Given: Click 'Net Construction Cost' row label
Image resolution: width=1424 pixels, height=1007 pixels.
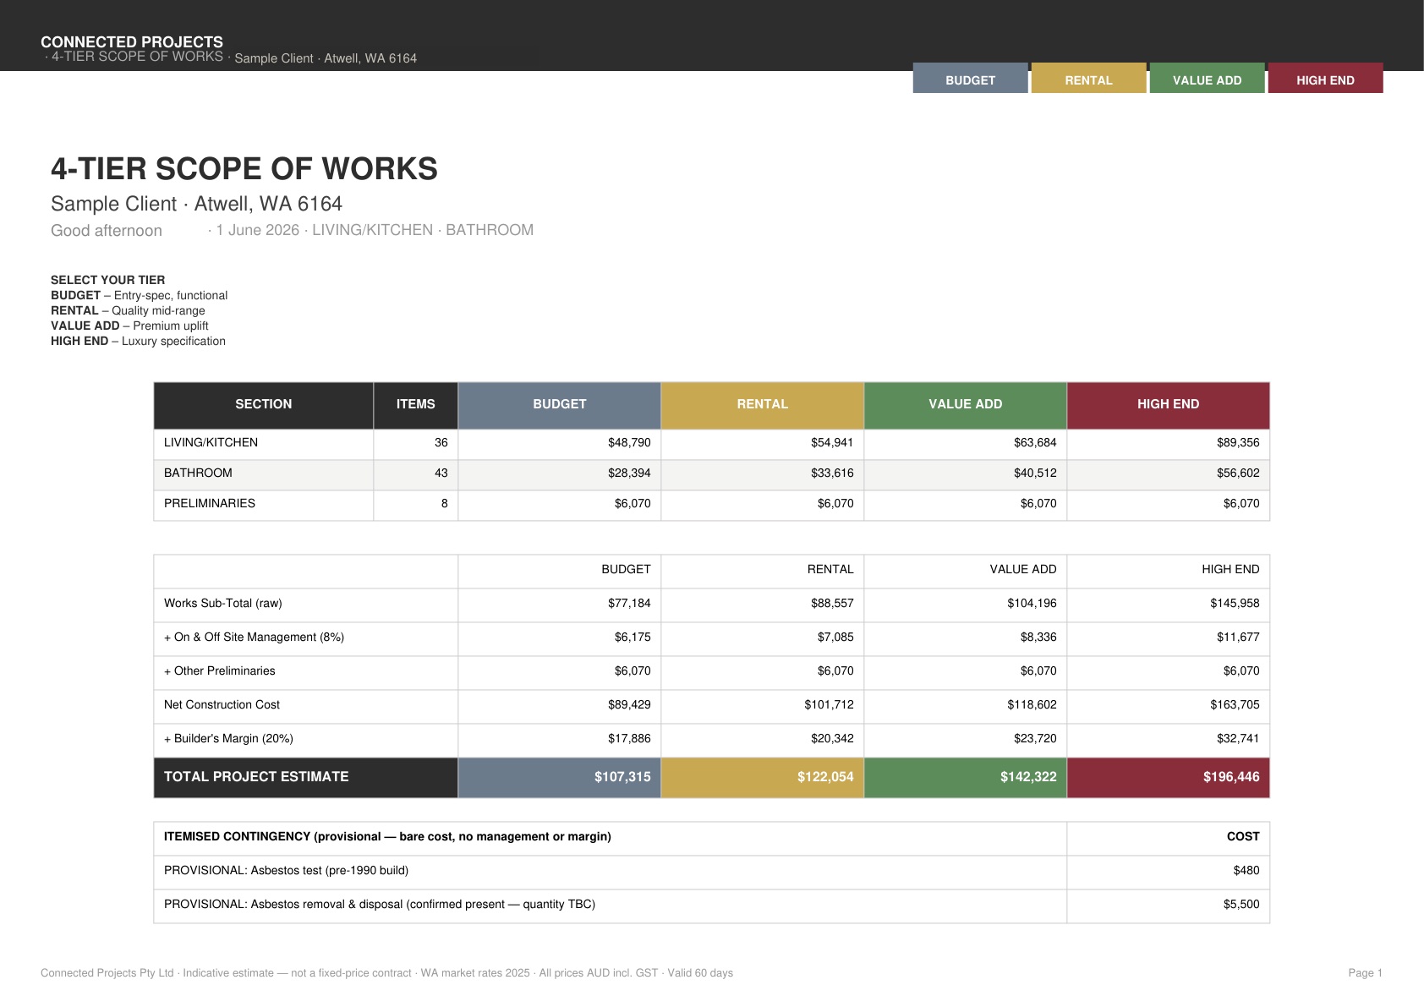Looking at the screenshot, I should point(222,704).
